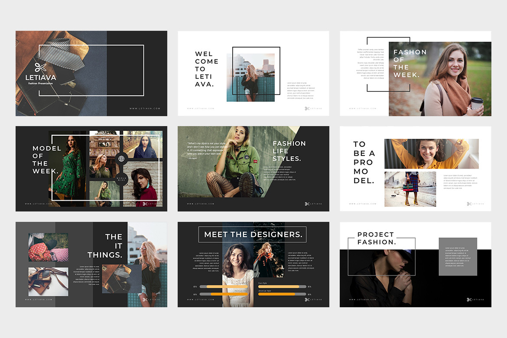Screen dimensions: 507x338
Task: Click the yellow sweater woman photo
Action: click(431, 154)
